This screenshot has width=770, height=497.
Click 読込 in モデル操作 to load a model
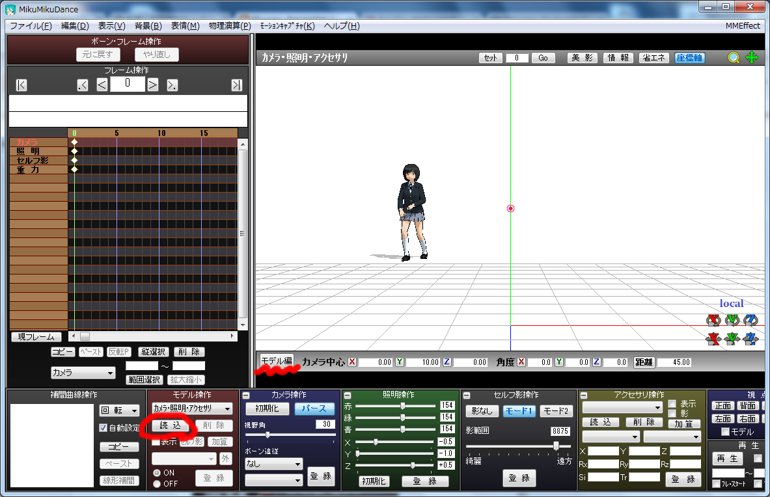point(171,425)
